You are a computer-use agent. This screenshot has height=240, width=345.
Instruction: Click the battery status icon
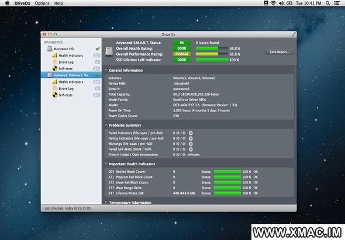(289, 3)
